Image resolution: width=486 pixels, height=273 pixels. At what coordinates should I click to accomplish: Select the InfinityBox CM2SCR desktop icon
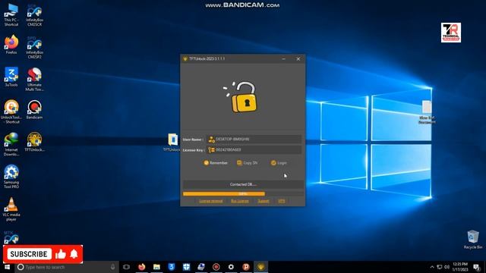(34, 15)
